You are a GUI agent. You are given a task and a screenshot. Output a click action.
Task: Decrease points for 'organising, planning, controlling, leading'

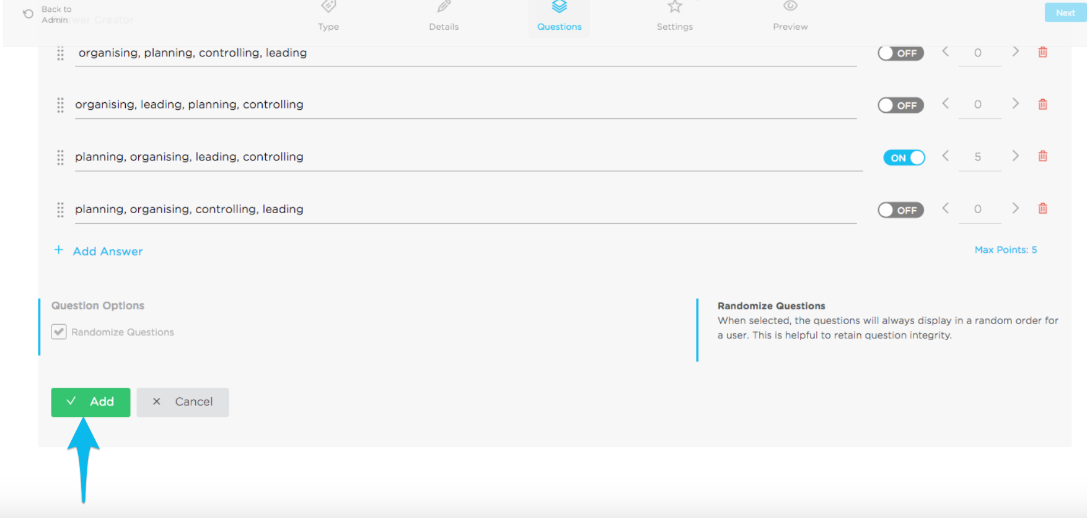click(x=946, y=52)
